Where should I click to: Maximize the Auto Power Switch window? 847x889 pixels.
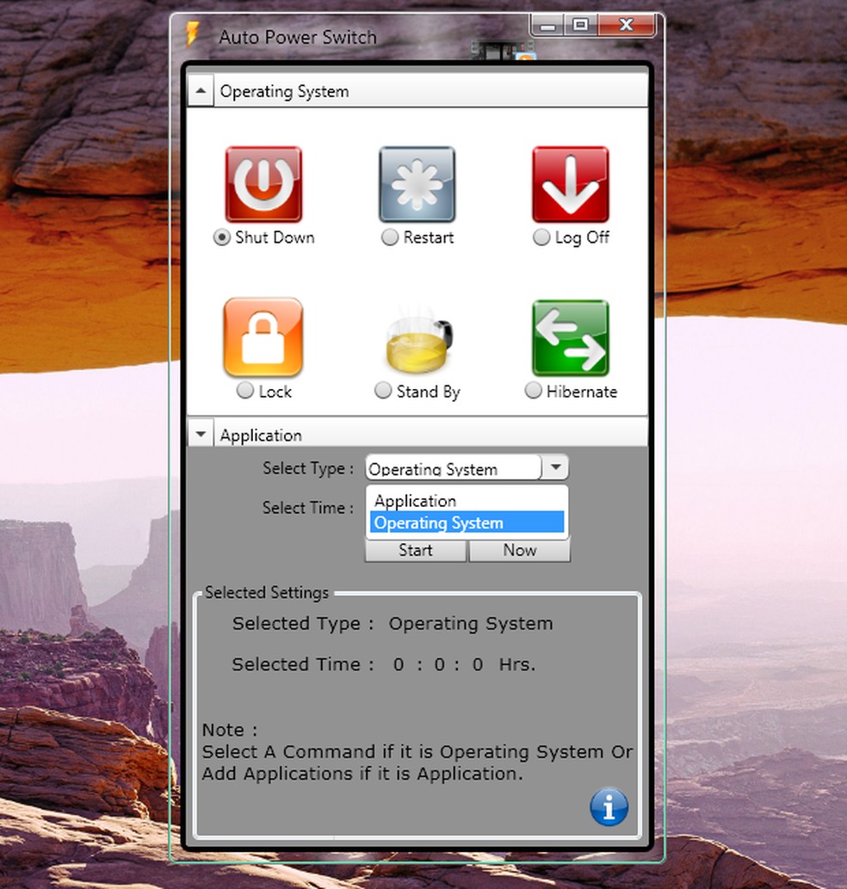[580, 26]
